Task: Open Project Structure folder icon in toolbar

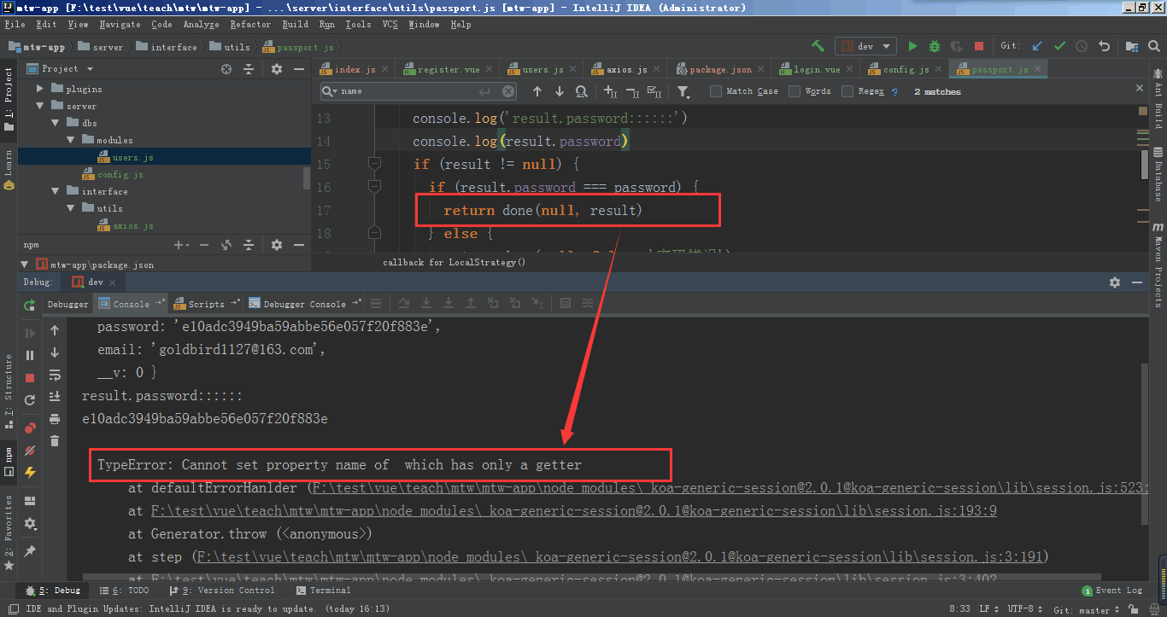Action: coord(1131,47)
